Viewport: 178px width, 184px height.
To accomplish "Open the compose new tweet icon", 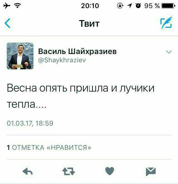I will (x=166, y=23).
